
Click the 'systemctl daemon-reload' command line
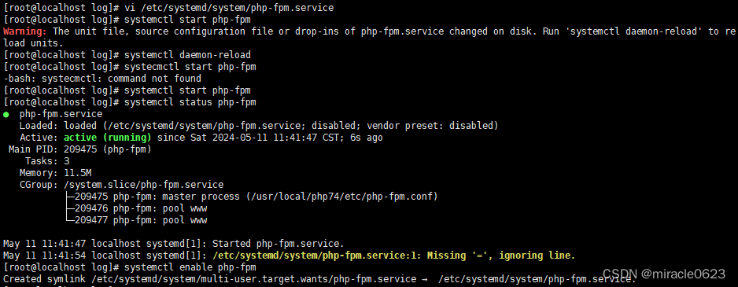187,55
